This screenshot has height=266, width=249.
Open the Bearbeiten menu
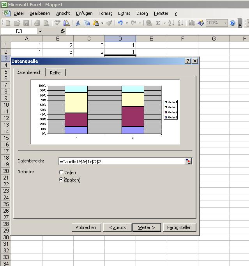tap(40, 13)
